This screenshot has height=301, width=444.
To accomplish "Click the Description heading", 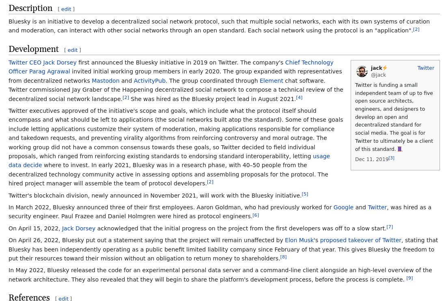I will coord(30,8).
